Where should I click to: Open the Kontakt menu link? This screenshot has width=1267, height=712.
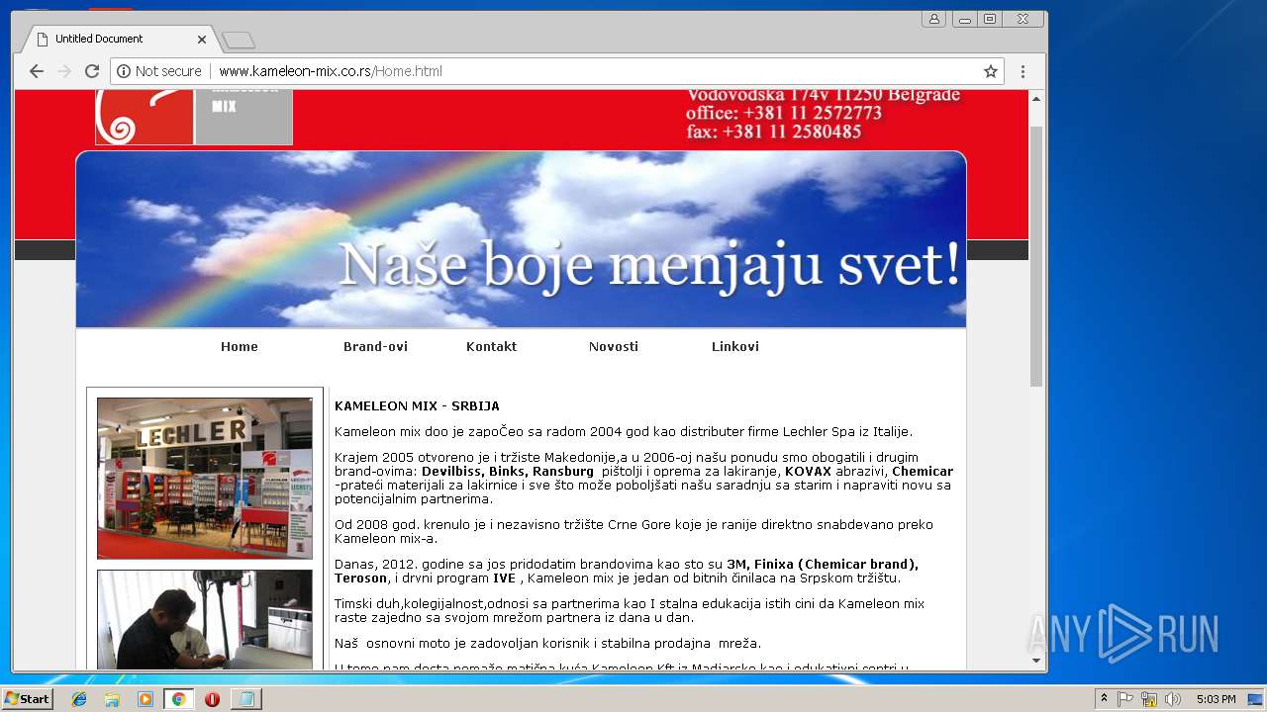[491, 347]
